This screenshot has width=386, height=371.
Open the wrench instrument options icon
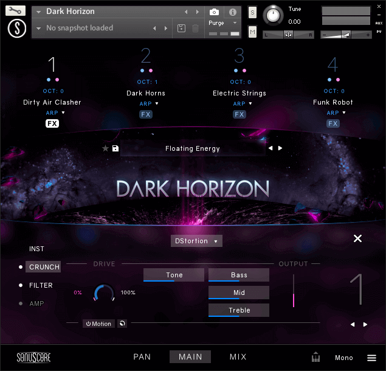15,10
